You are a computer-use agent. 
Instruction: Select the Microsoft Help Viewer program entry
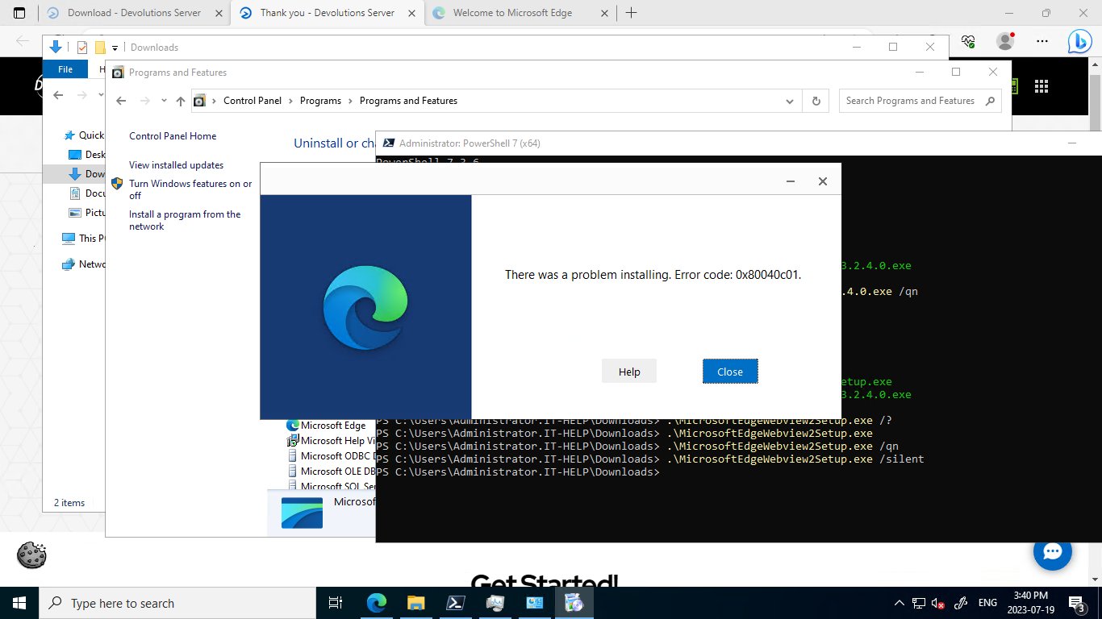click(331, 441)
